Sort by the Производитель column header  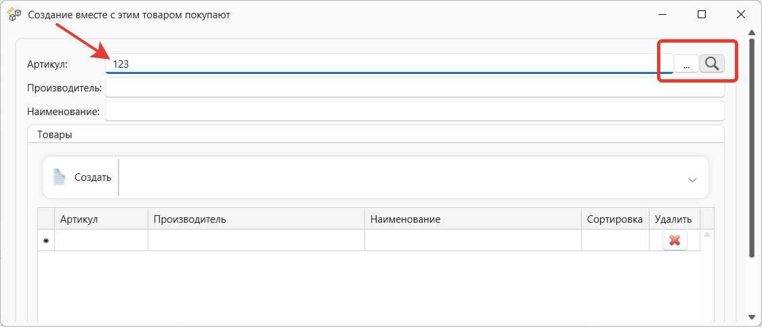256,219
